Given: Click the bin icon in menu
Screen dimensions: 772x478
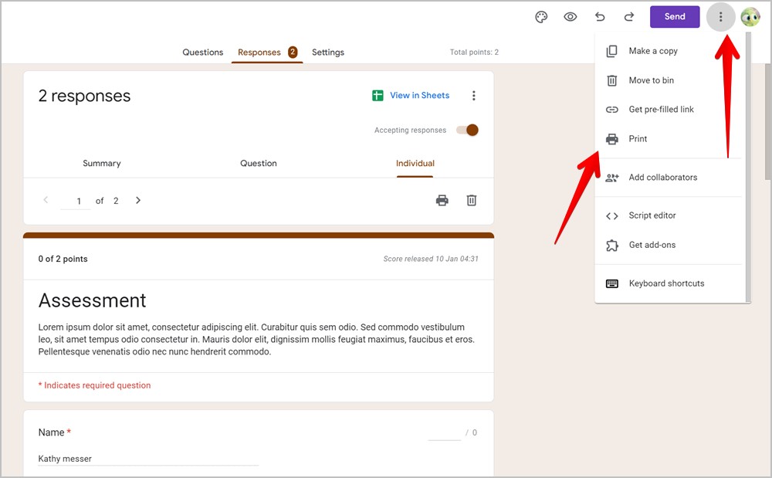Looking at the screenshot, I should (611, 80).
